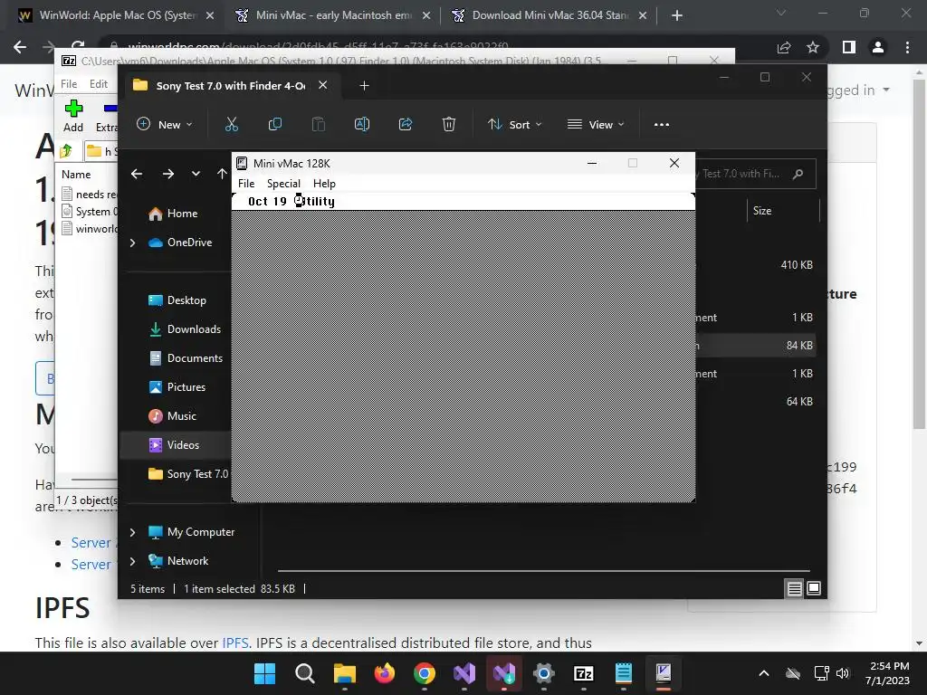
Task: Open Firefox from the taskbar
Action: [384, 673]
